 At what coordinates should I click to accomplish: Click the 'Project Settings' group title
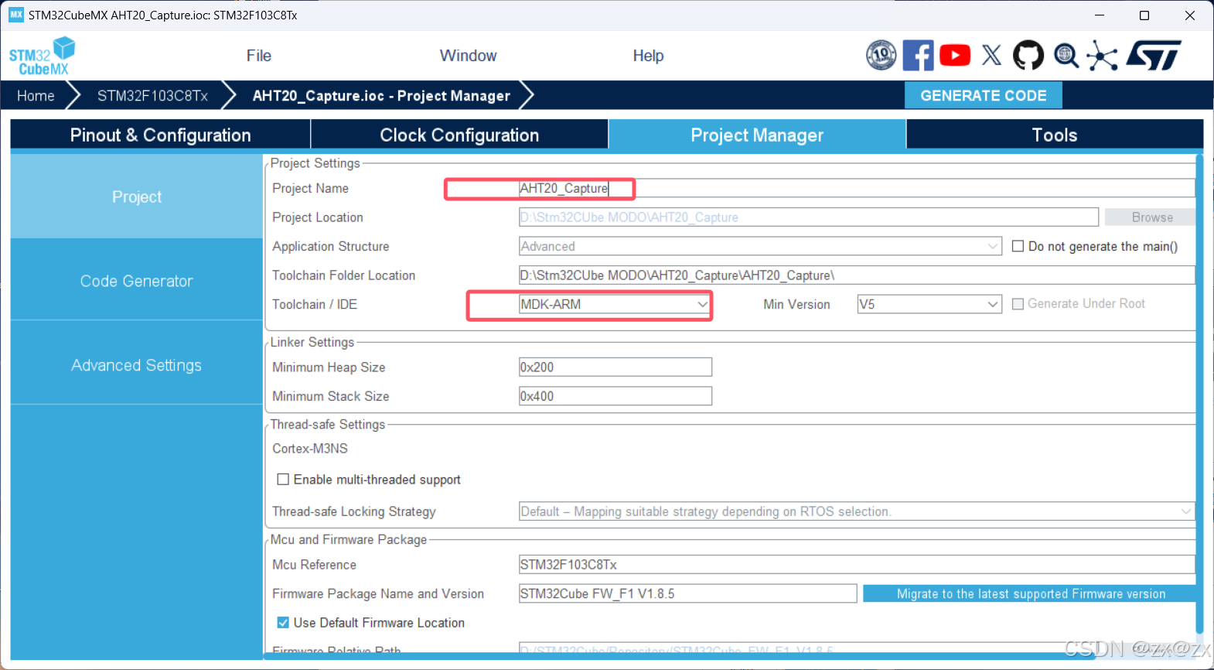pos(315,163)
